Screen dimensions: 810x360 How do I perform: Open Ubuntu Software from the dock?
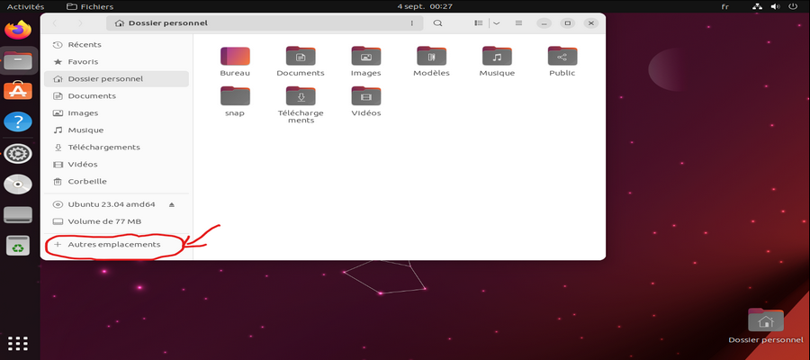[x=17, y=91]
